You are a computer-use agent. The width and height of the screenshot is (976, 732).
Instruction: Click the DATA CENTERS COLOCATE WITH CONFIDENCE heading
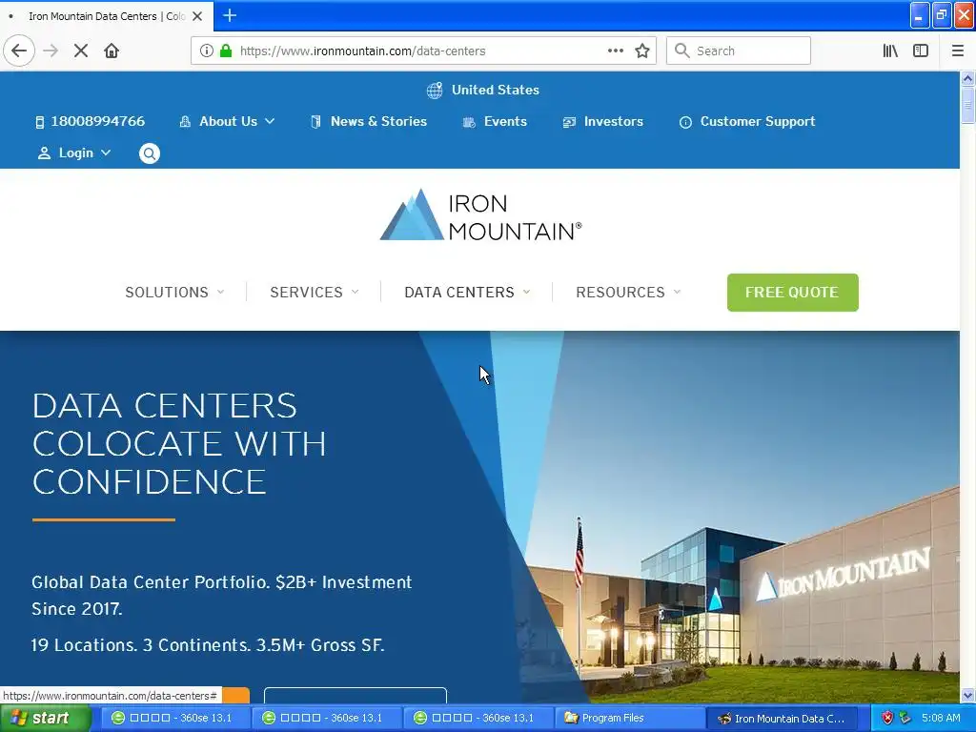(x=179, y=443)
